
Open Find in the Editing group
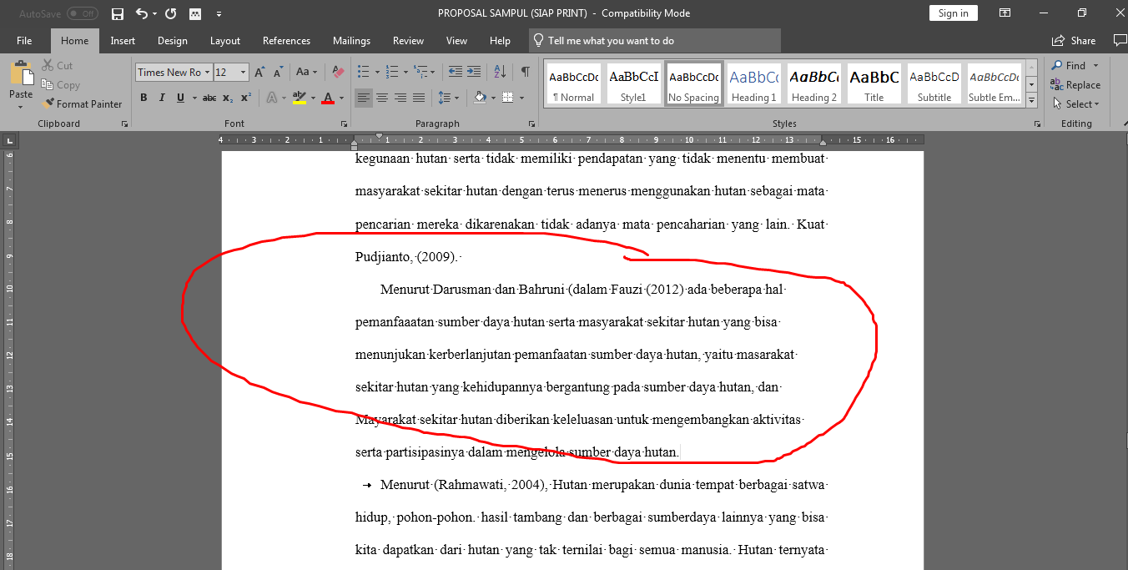tap(1075, 65)
